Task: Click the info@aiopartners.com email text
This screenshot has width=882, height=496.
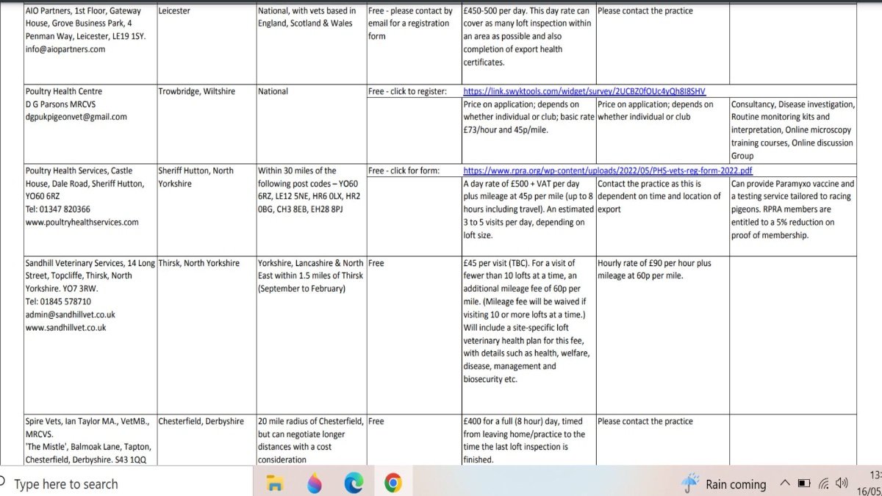Action: [x=65, y=49]
